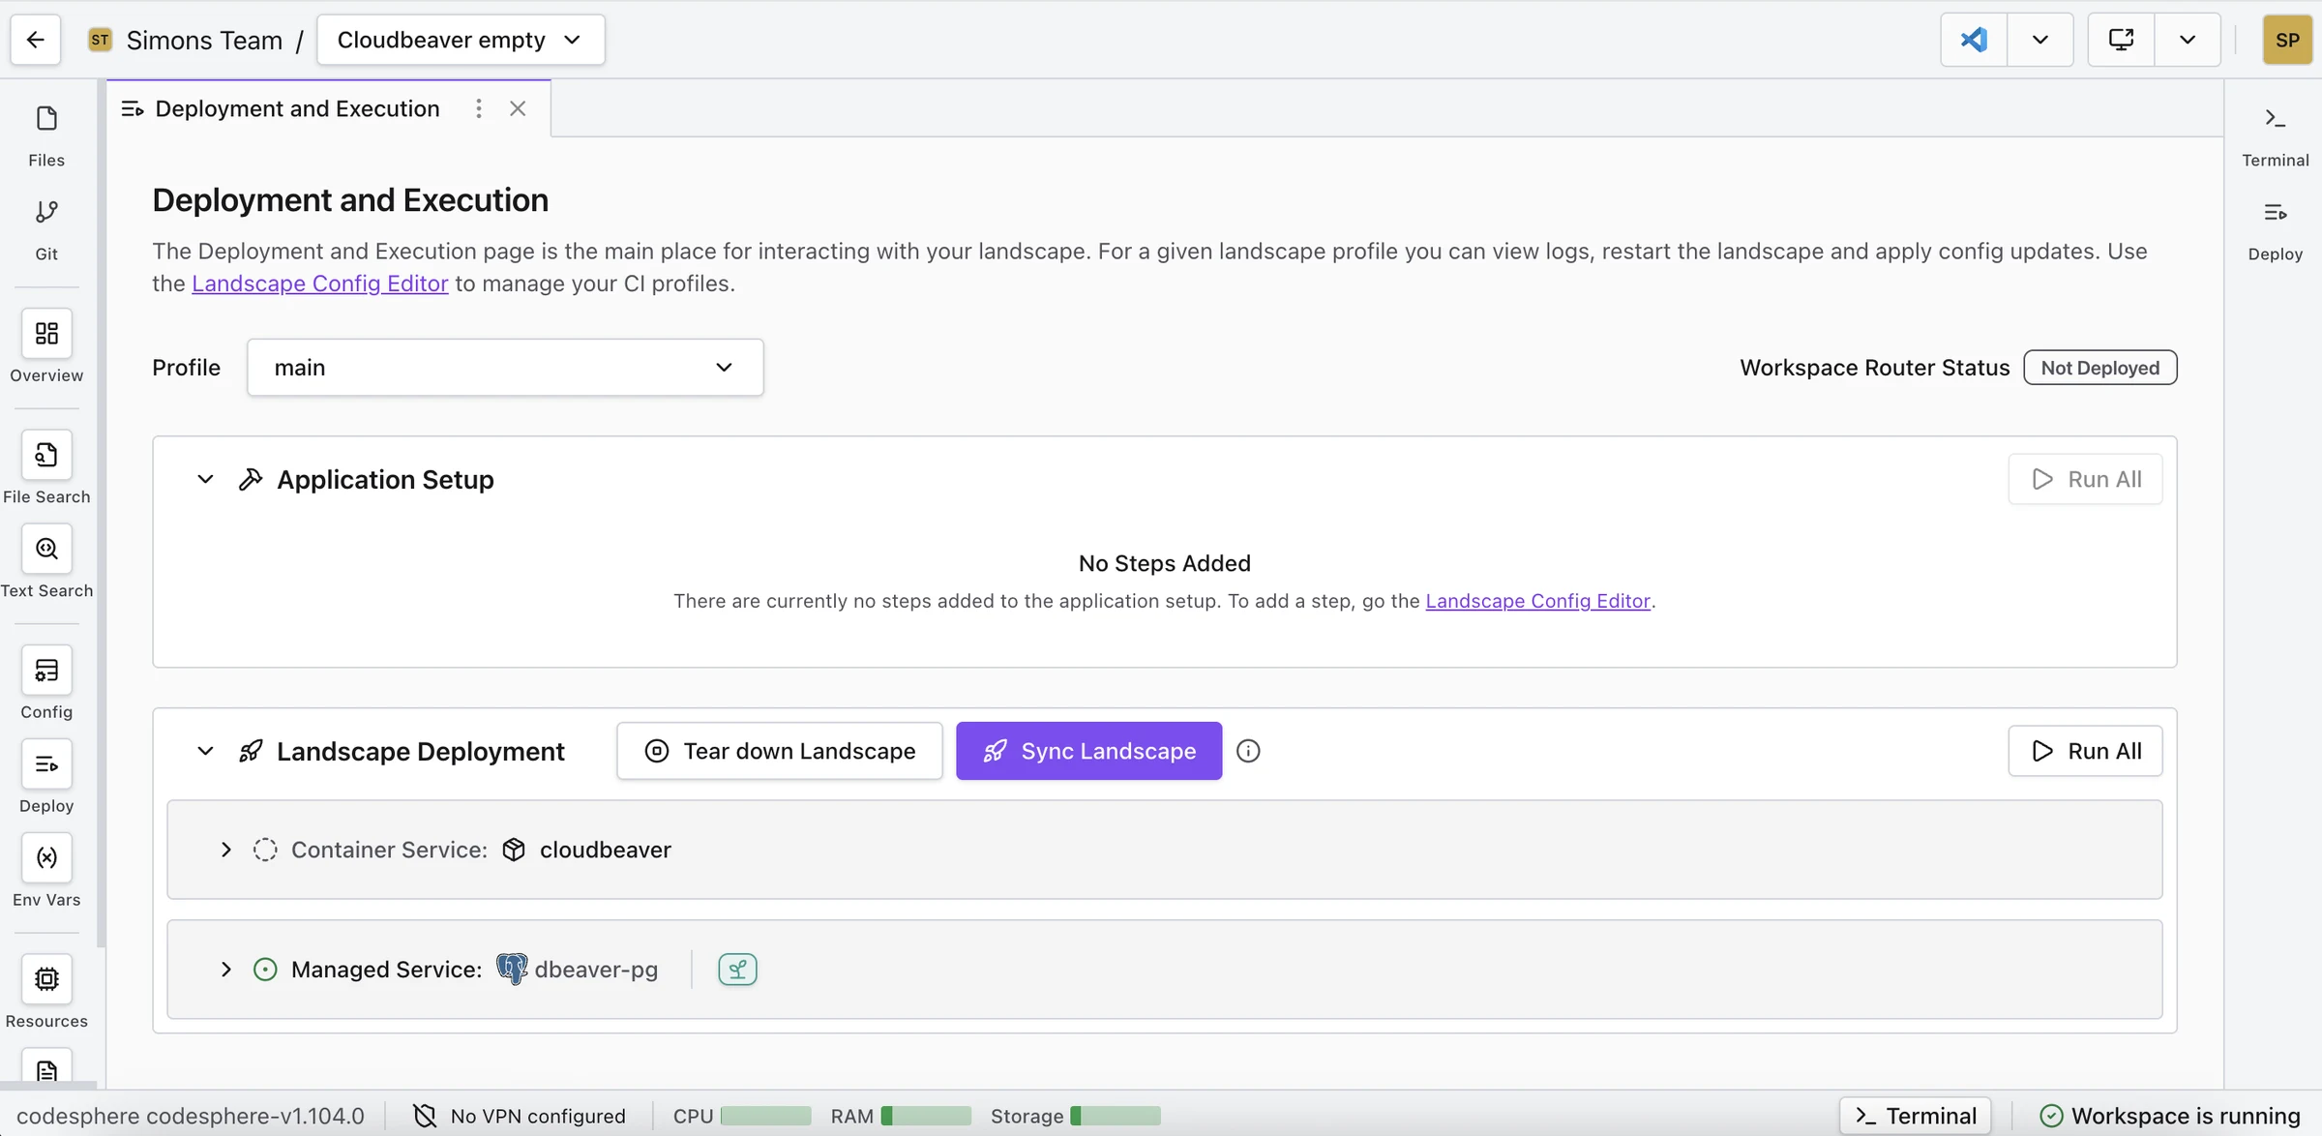The image size is (2322, 1136).
Task: Click the cloudbeaver service status circle
Action: coord(265,850)
